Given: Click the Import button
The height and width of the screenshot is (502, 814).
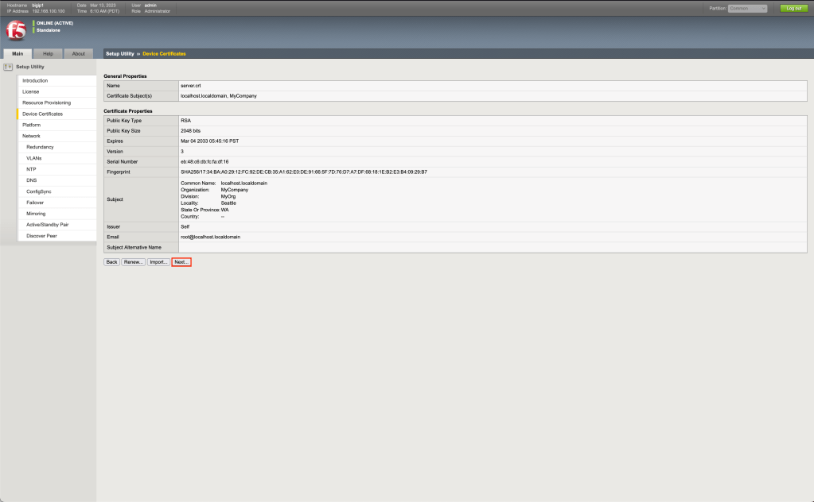Looking at the screenshot, I should (x=158, y=261).
